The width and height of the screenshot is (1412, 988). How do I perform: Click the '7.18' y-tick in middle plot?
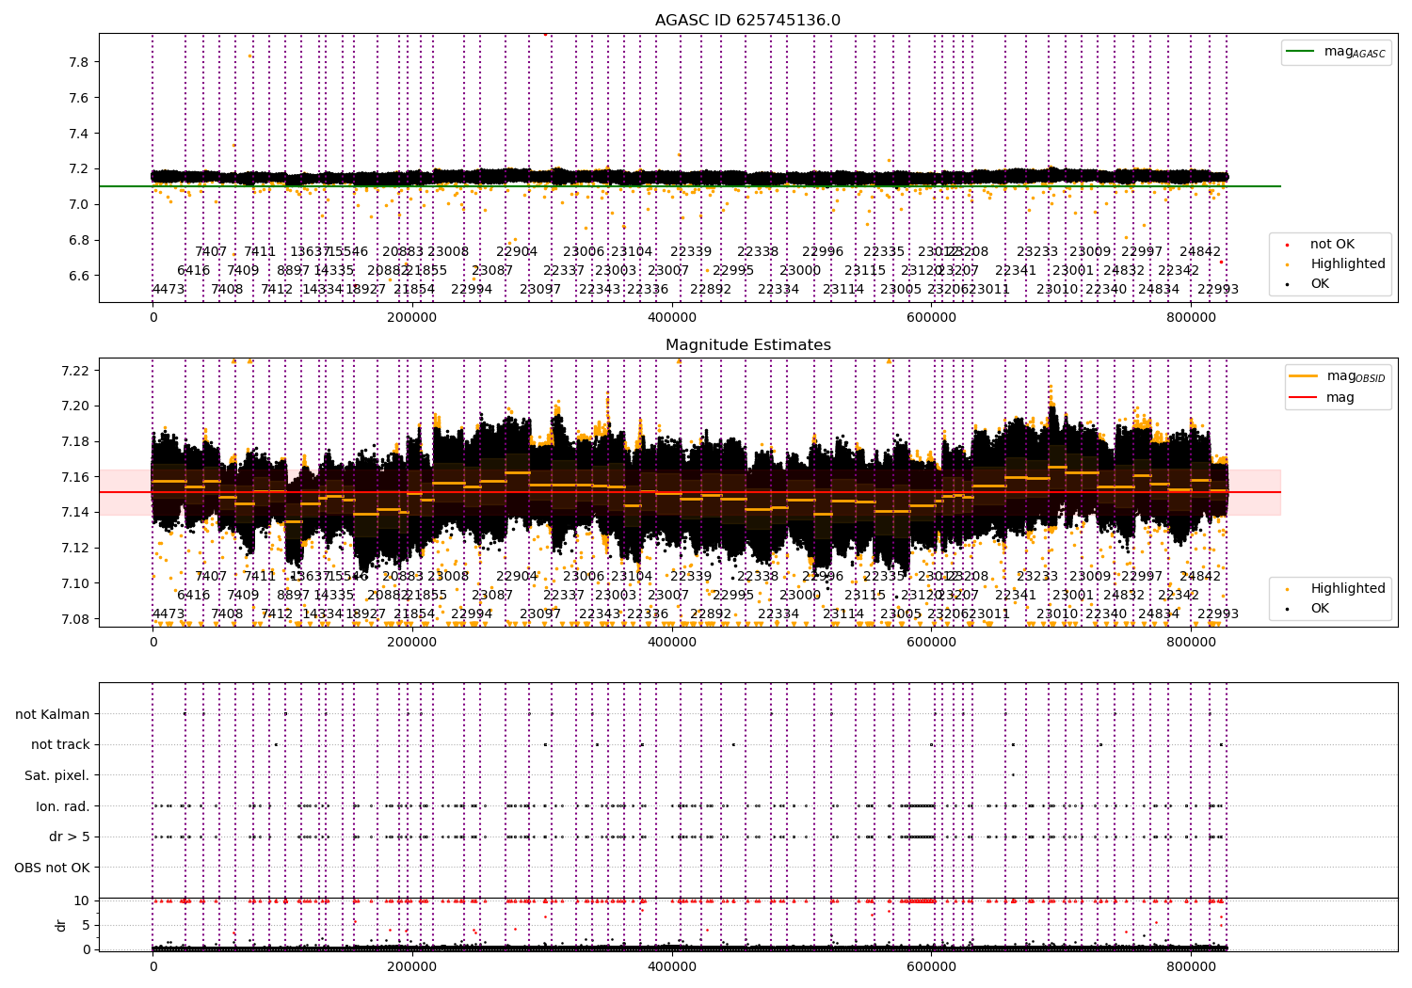click(x=75, y=441)
